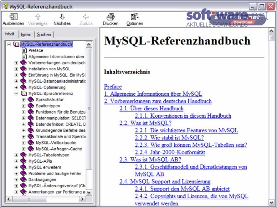This screenshot has height=208, width=277.
Task: Click the tree pane horizontal scrollbar thumb
Action: [x=30, y=199]
